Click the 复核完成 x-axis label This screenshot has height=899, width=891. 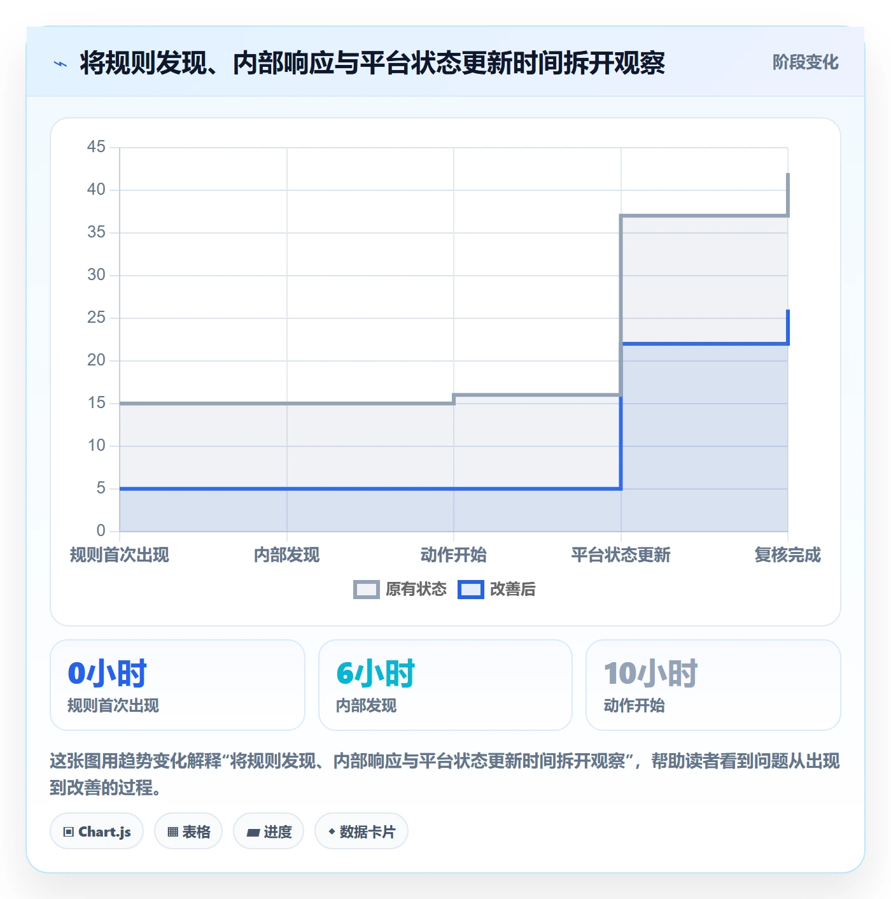[788, 555]
